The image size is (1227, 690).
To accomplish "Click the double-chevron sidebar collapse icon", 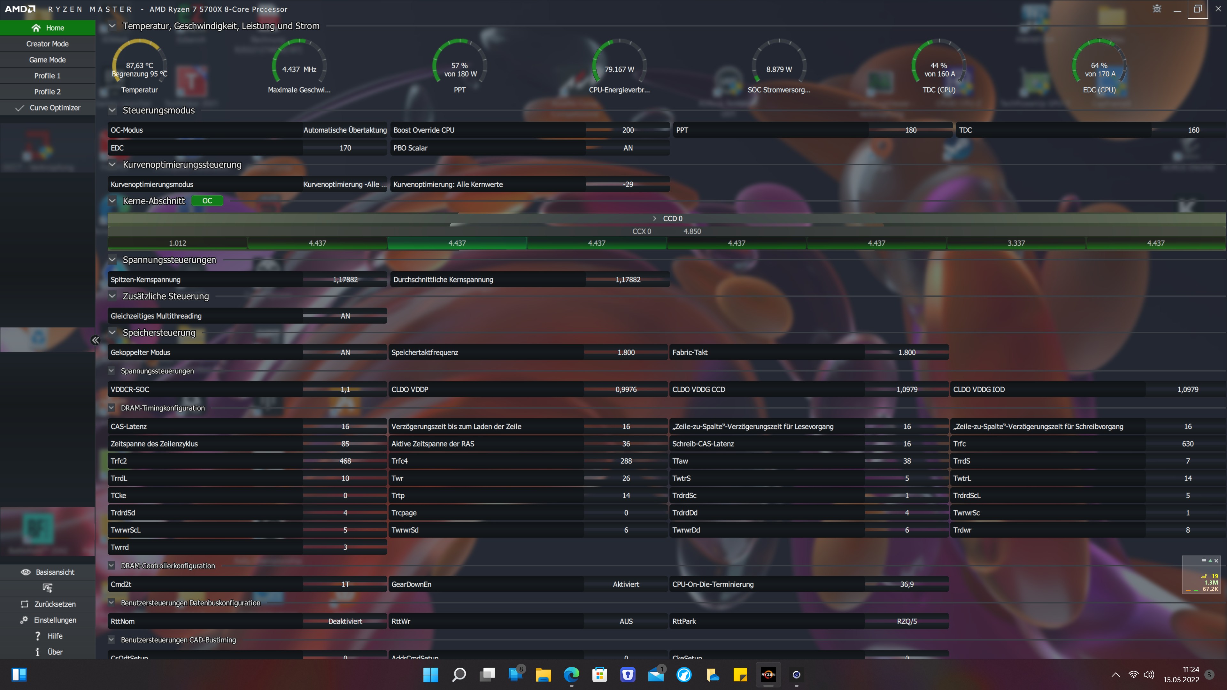I will (95, 340).
